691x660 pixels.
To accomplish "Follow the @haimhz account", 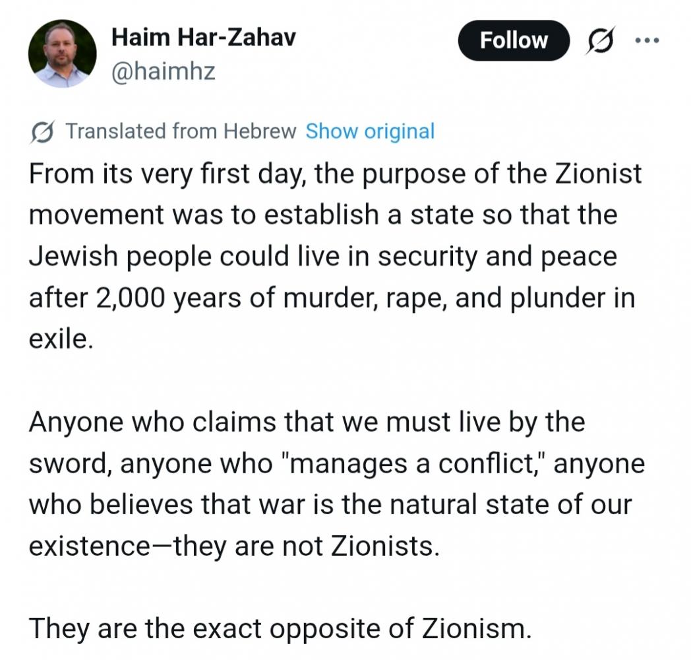I will pyautogui.click(x=514, y=41).
